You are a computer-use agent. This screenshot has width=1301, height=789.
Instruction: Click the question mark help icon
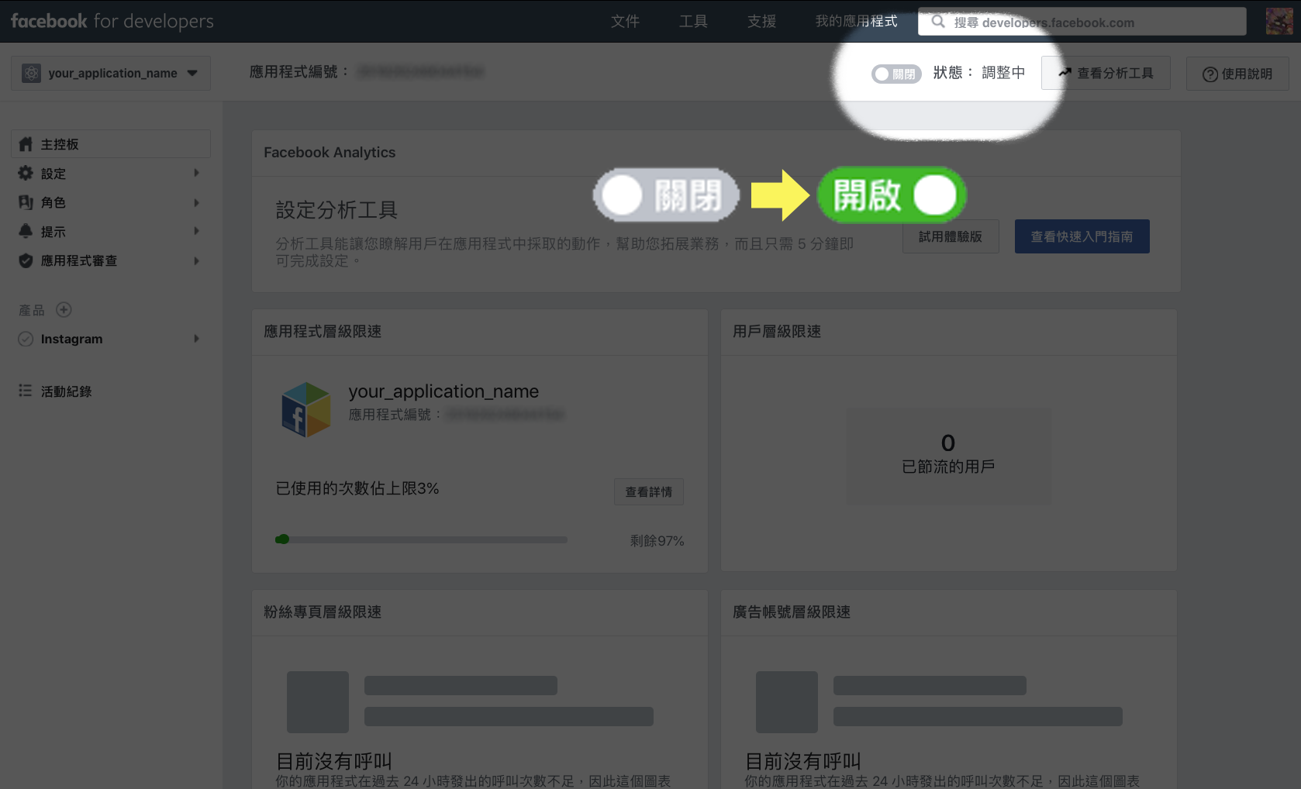(x=1210, y=74)
